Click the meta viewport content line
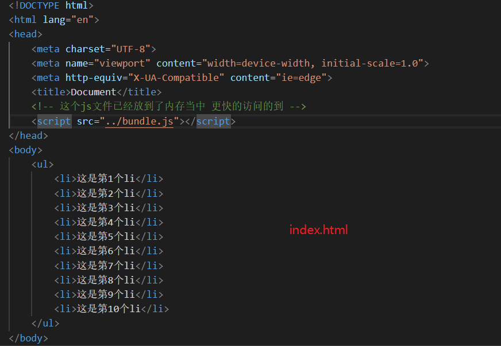This screenshot has width=501, height=346. (230, 63)
